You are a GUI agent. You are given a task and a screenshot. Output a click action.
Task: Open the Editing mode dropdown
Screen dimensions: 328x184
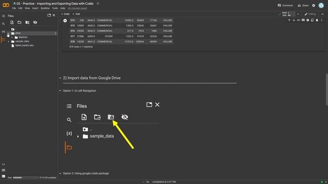pyautogui.click(x=310, y=14)
